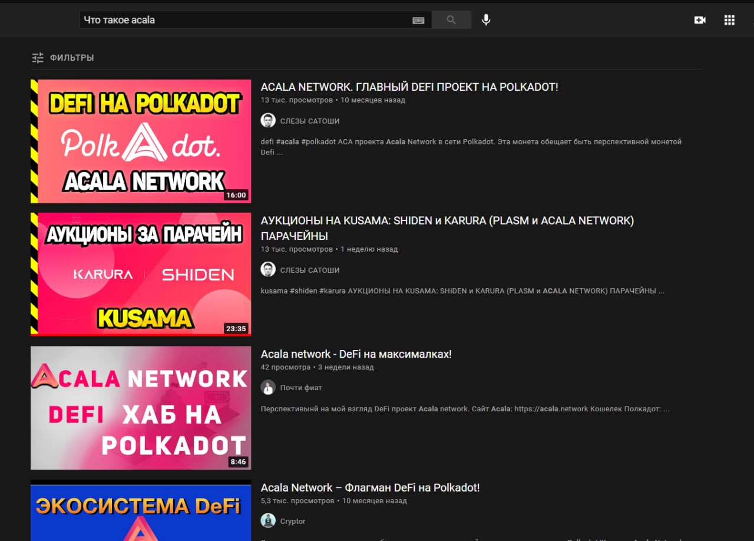Click the filters sliders icon
754x541 pixels.
[38, 58]
